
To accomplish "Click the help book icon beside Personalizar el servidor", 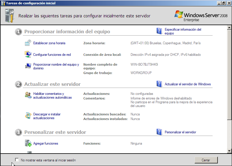I will 159,132.
